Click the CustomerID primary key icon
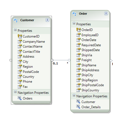113x115 pixels. click(20, 36)
